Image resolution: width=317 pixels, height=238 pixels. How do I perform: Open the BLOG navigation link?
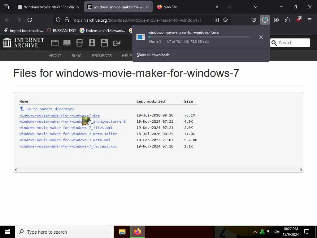[x=76, y=56]
